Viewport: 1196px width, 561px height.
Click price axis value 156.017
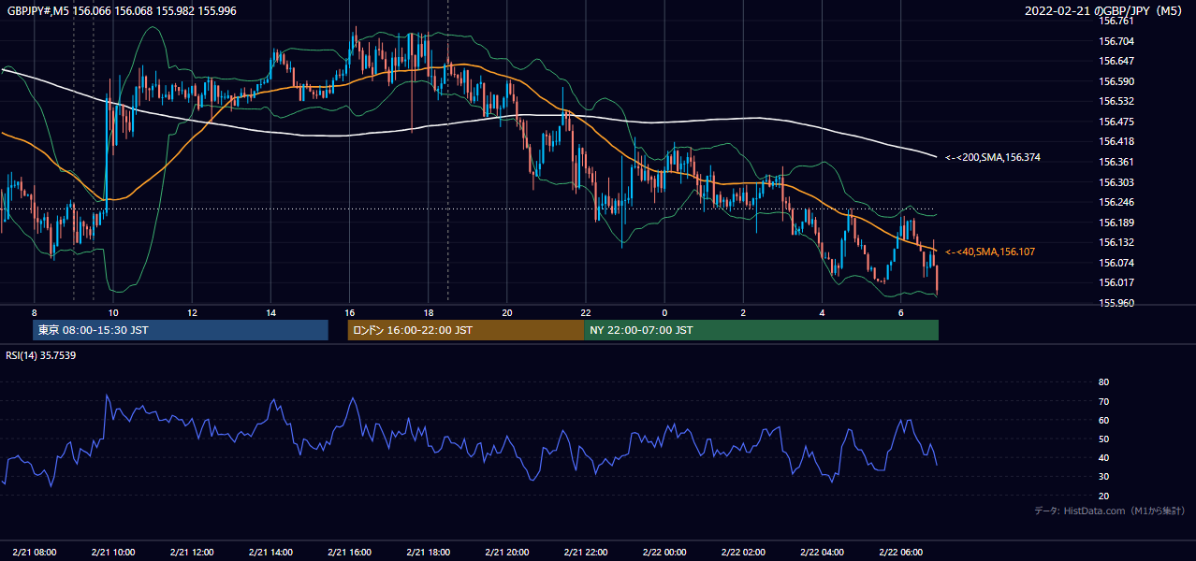(1116, 282)
